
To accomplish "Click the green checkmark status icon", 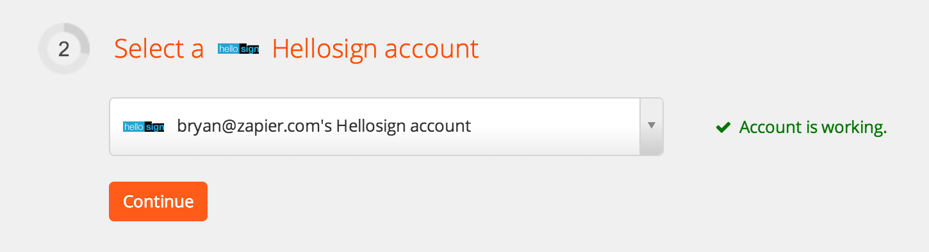I will [723, 128].
